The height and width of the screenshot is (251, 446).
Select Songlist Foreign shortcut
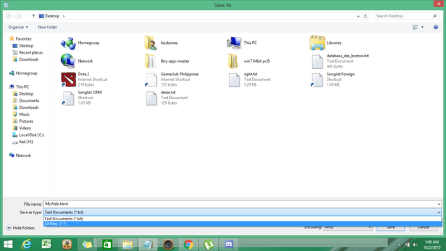click(x=333, y=79)
